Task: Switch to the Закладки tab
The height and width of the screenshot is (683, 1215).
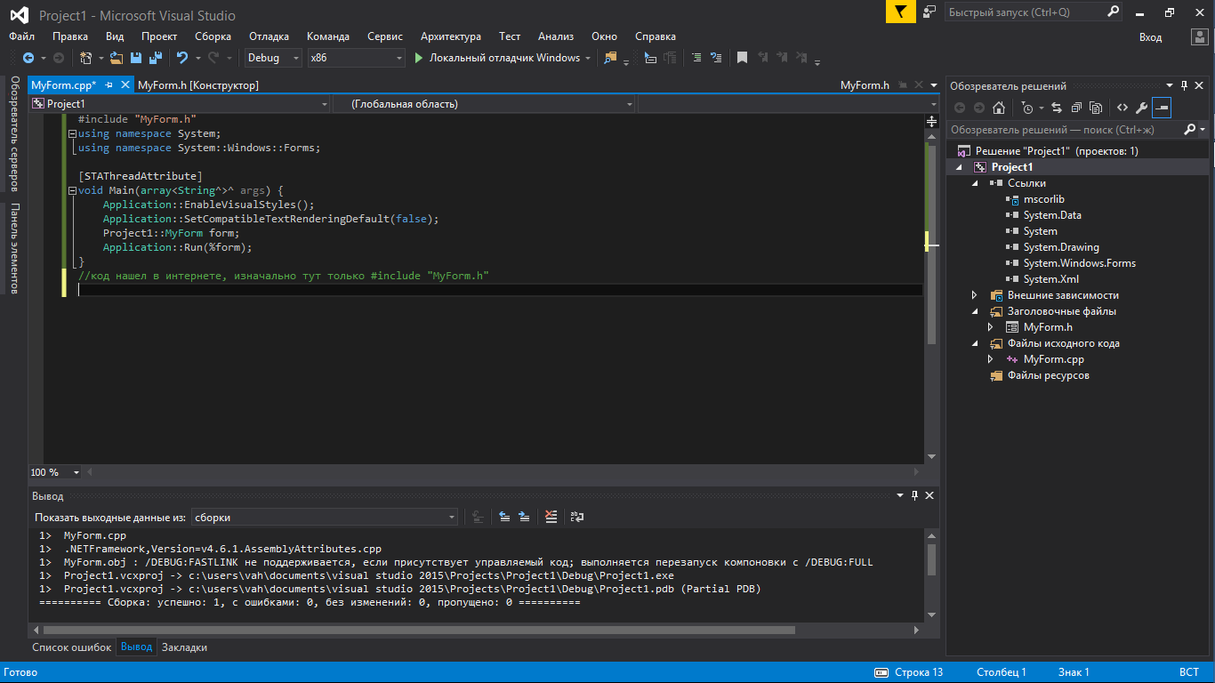Action: (184, 647)
